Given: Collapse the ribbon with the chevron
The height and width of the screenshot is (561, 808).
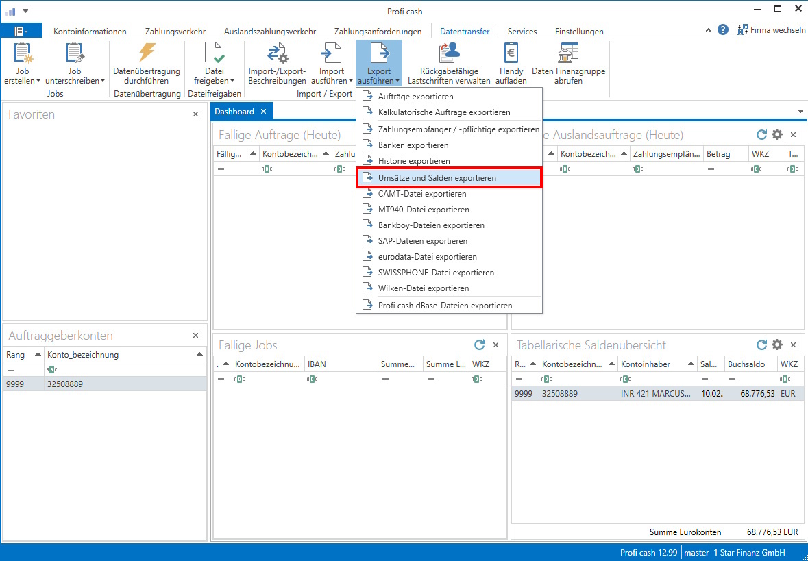Looking at the screenshot, I should pos(709,30).
